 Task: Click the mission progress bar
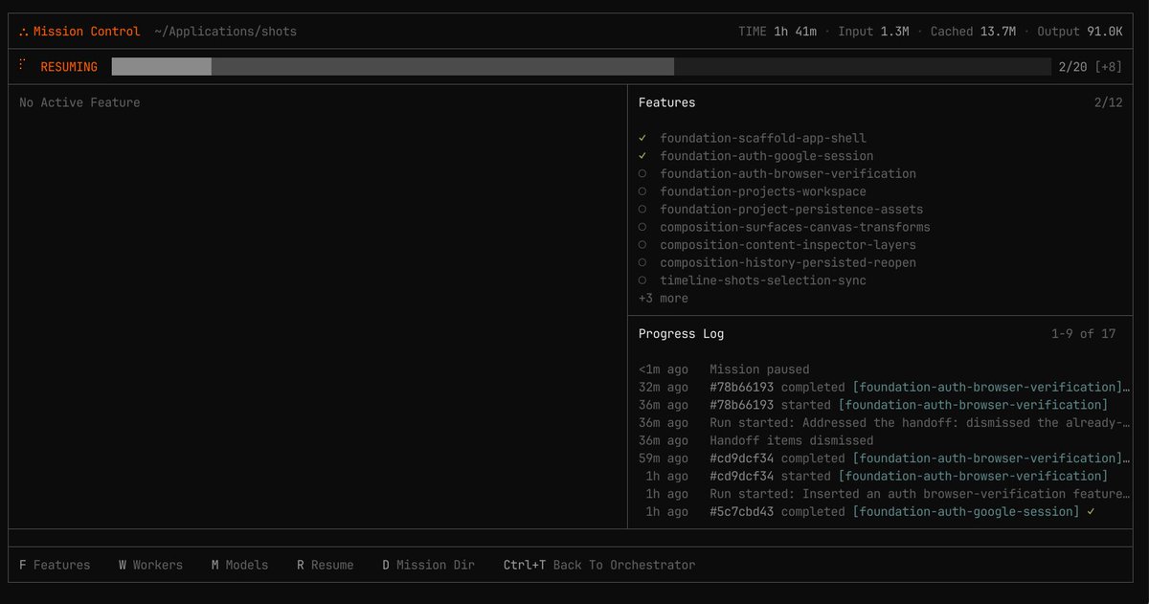581,67
